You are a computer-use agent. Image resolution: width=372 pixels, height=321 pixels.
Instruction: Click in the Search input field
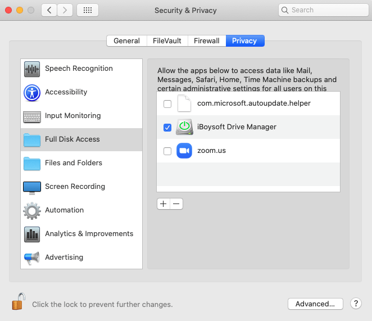[x=324, y=10]
